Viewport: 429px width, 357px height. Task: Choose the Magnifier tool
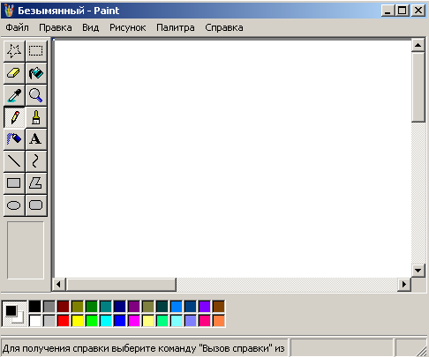[36, 95]
